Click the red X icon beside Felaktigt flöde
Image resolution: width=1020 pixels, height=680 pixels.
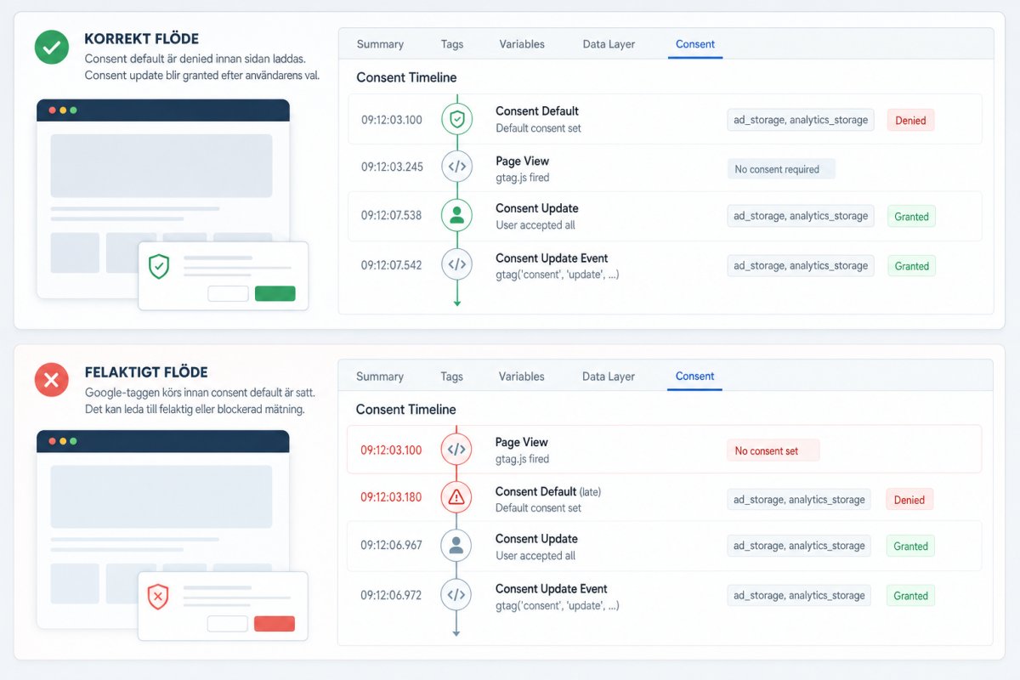click(51, 379)
